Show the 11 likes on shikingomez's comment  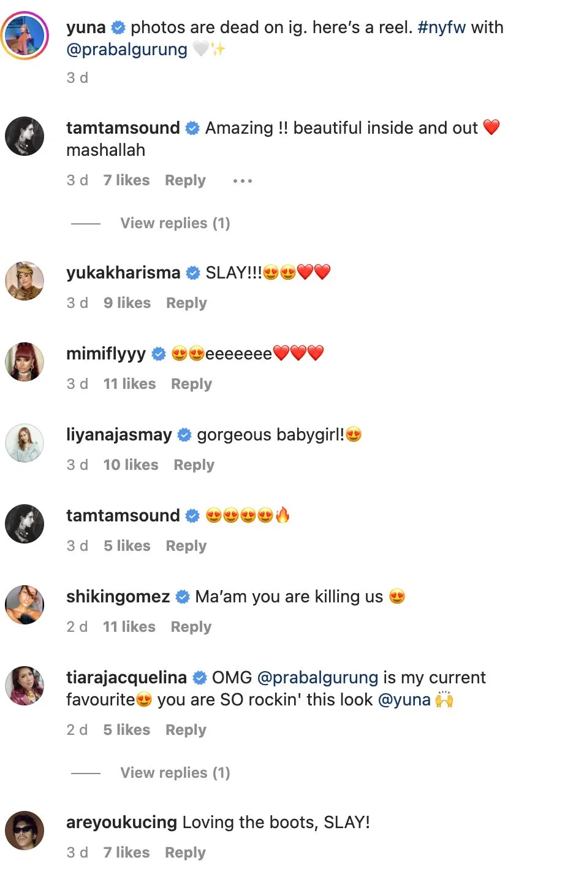pos(129,627)
